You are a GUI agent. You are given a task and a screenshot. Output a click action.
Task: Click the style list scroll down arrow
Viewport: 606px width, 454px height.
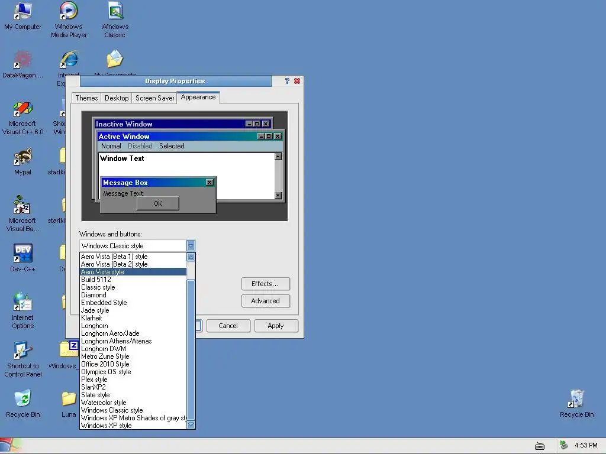(191, 424)
